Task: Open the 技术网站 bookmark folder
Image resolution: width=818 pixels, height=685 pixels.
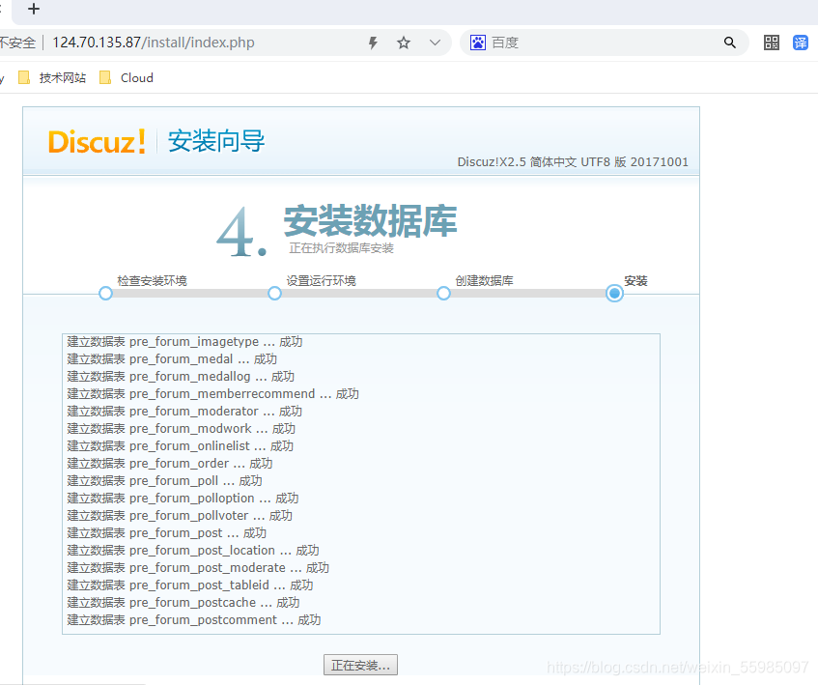Action: (x=52, y=77)
